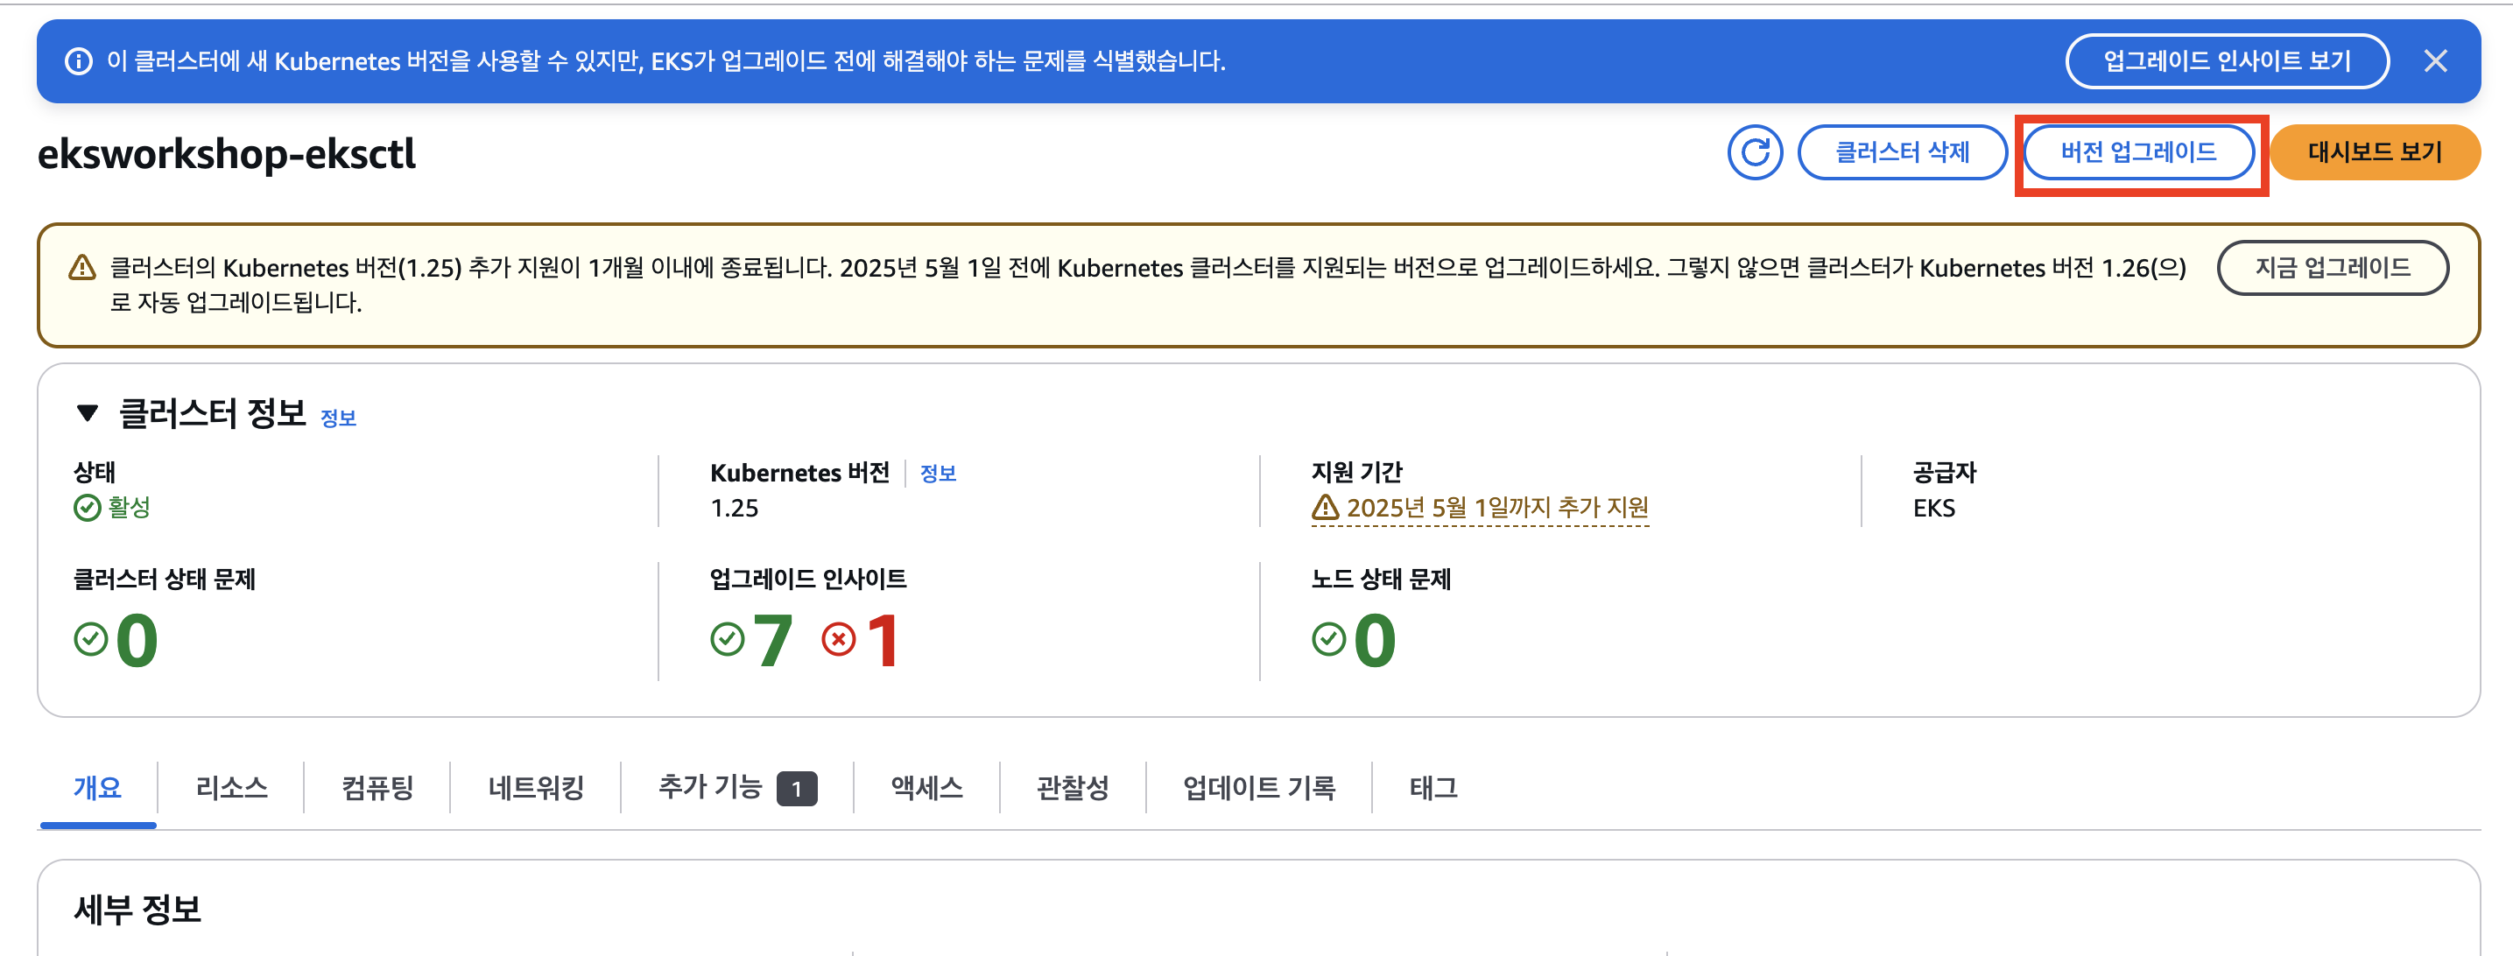Viewport: 2513px width, 956px height.
Task: Open 대시보드 보기 orange button
Action: [2374, 152]
